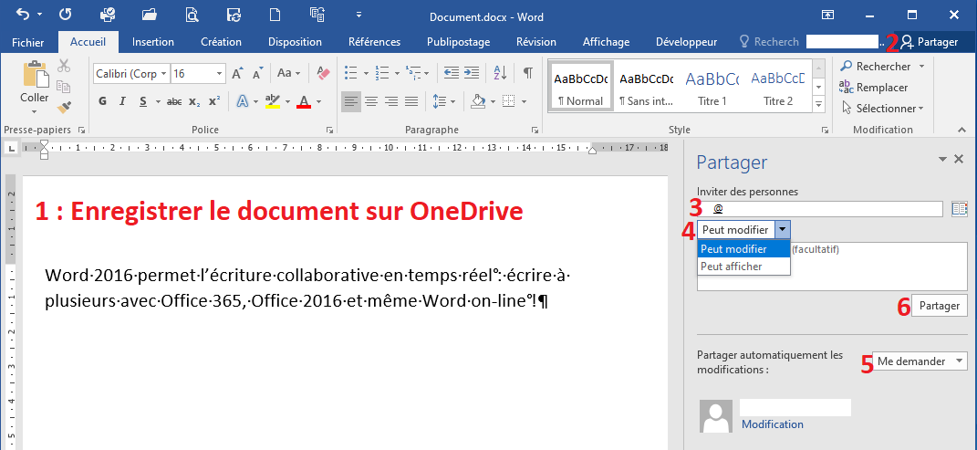977x450 pixels.
Task: Open the numbered list style dropdown
Action: click(397, 74)
